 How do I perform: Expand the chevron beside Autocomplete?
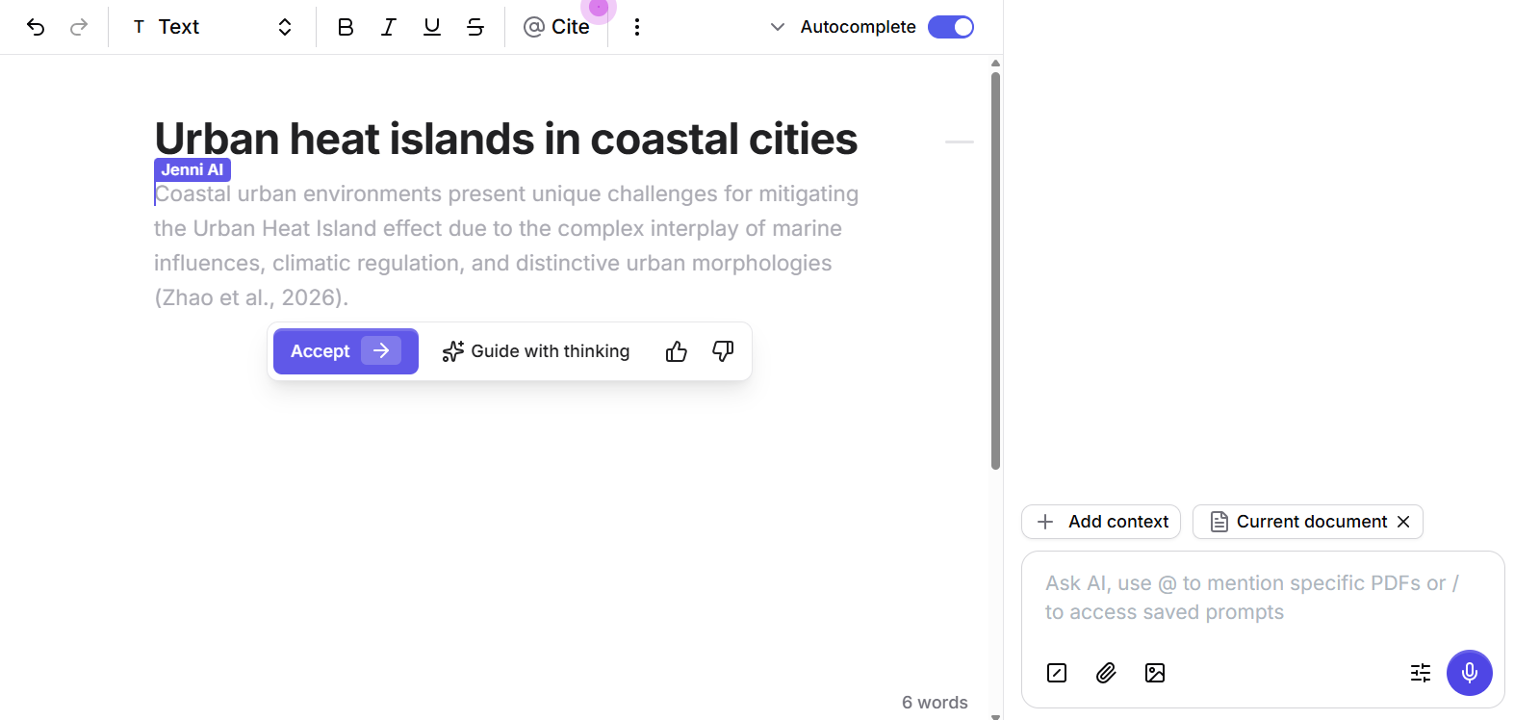point(778,27)
